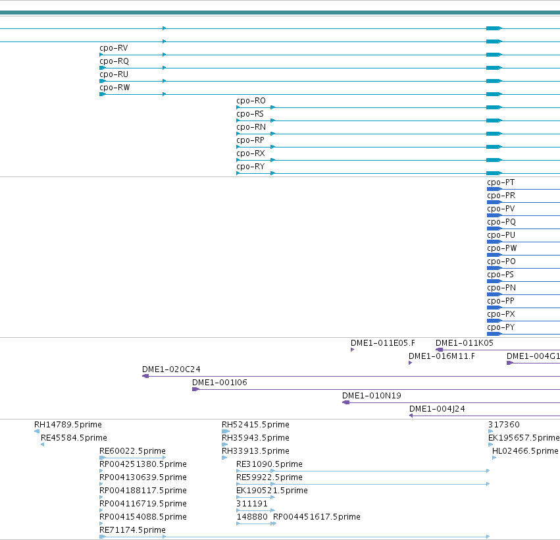Viewport: 560px width, 540px height.
Task: Open the cpo-PU protein label
Action: pos(501,236)
